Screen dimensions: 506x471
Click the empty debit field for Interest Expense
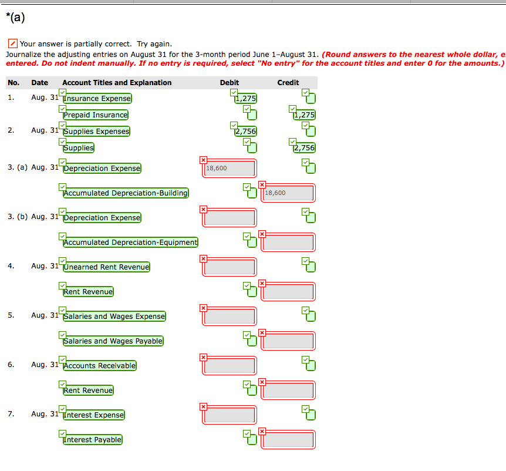tap(230, 415)
